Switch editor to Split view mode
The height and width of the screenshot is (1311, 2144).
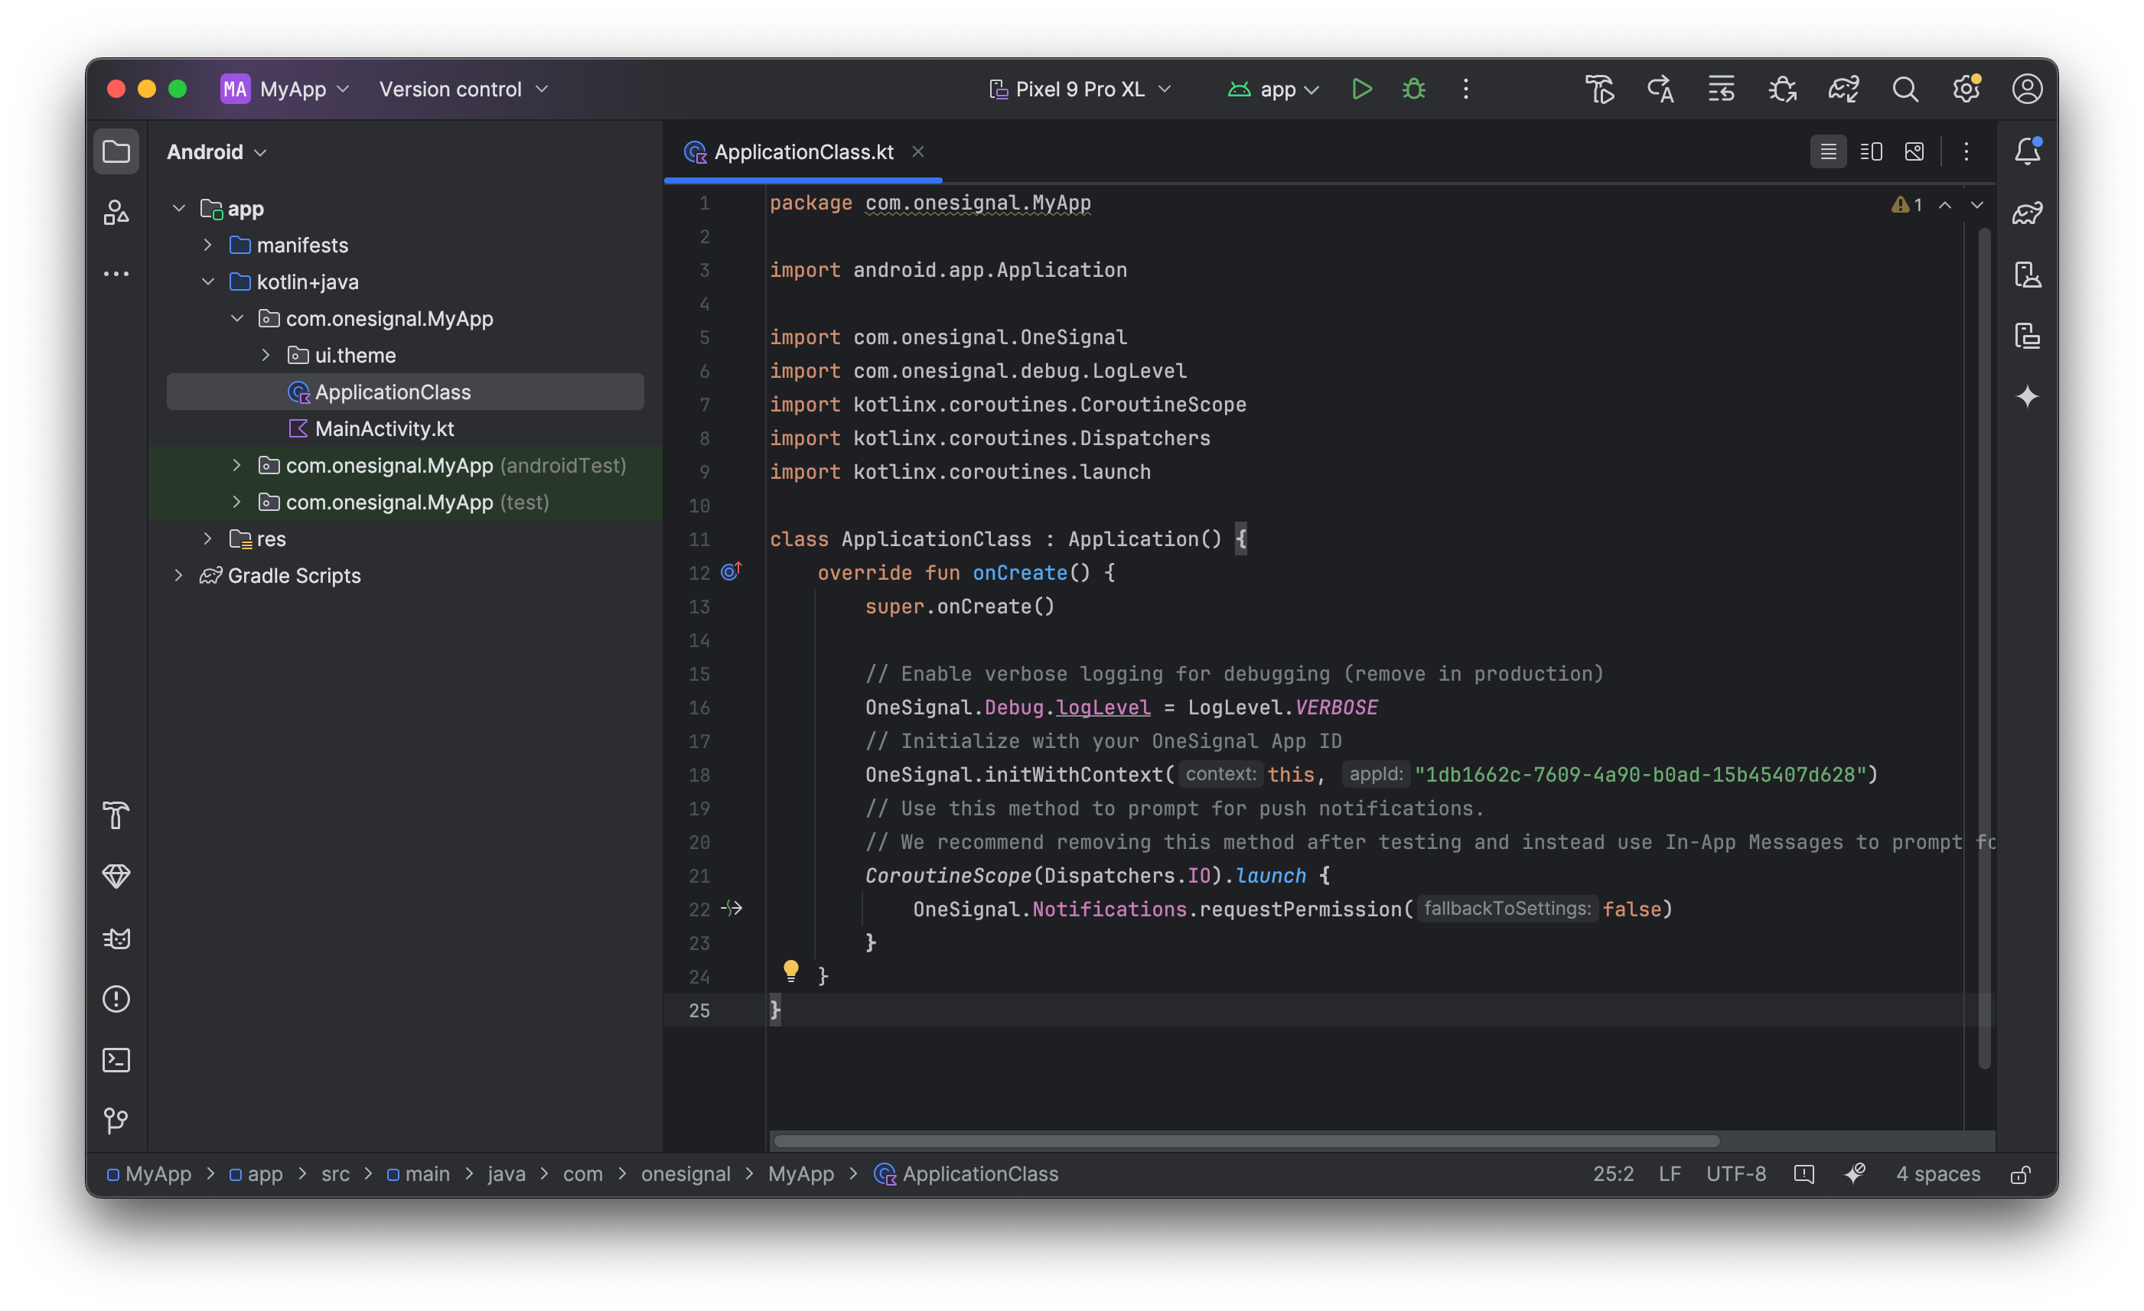pos(1871,151)
